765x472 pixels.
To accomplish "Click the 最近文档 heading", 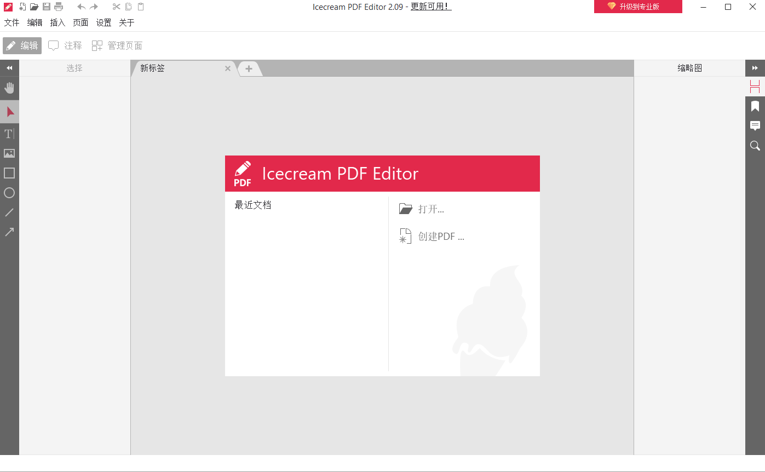I will tap(253, 205).
